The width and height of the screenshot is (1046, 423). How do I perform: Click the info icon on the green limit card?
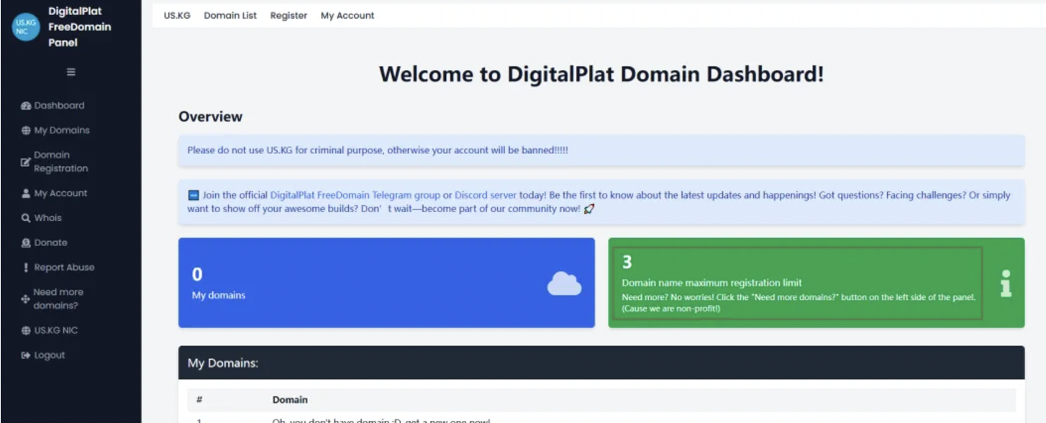coord(1006,283)
